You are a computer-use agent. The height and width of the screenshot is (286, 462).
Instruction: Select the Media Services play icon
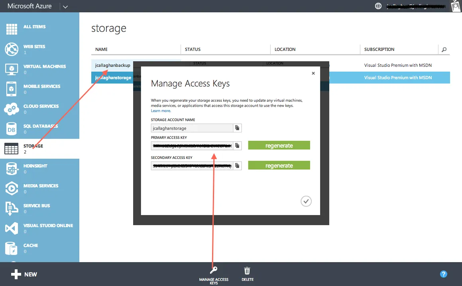12,189
